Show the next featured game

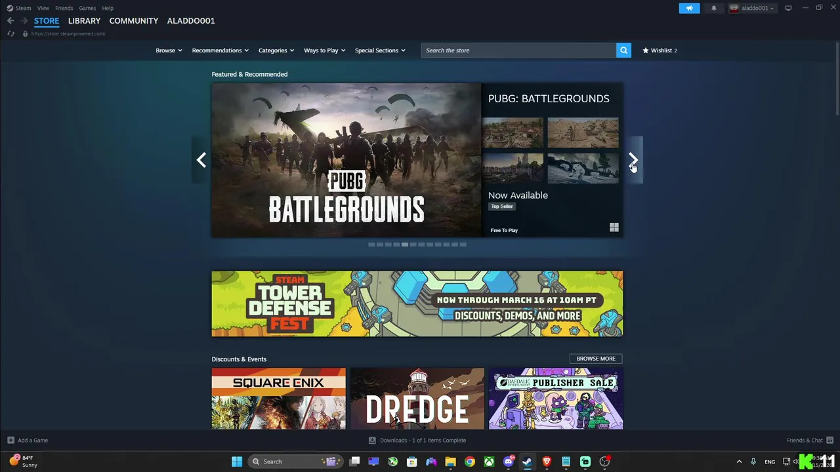click(633, 160)
